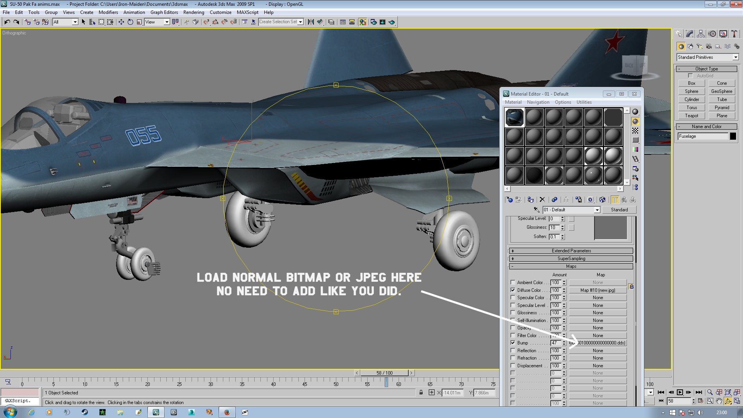
Task: Open Material Editor's Navigation menu
Action: click(538, 102)
